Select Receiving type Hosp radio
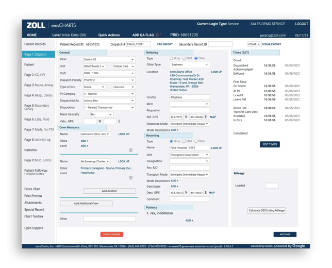332x268 pixels. pos(171,141)
